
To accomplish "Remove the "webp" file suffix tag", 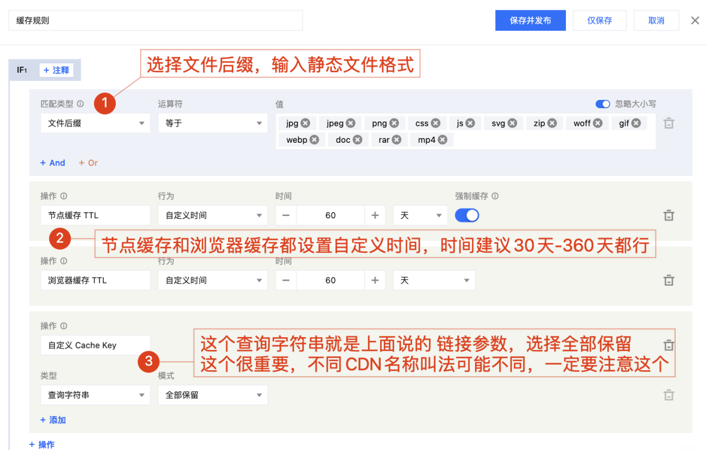I will click(x=315, y=140).
